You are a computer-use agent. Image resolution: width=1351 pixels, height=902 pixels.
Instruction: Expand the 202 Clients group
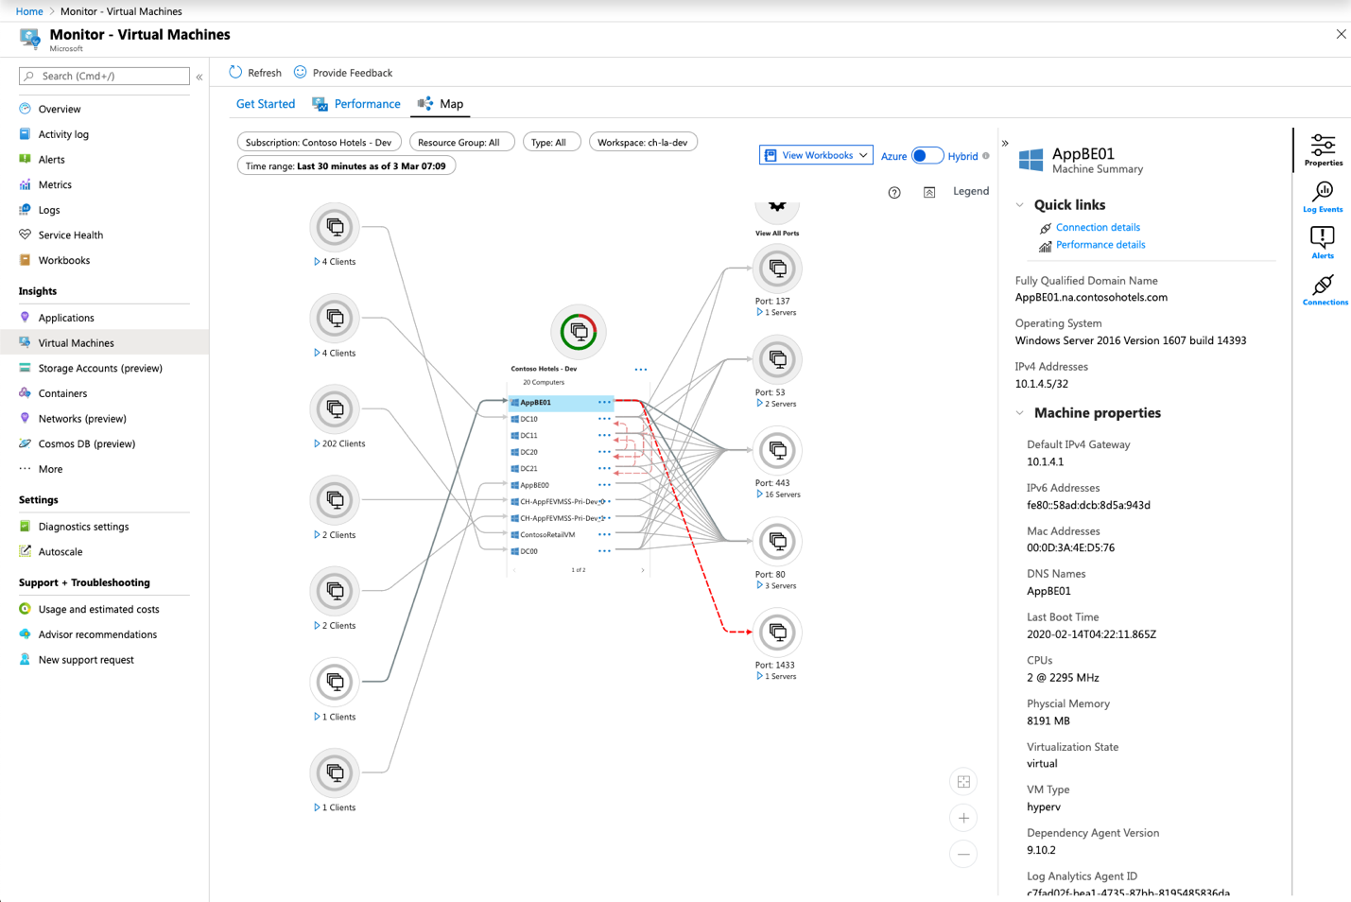pos(317,443)
